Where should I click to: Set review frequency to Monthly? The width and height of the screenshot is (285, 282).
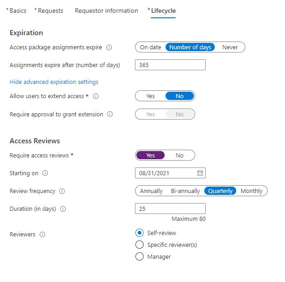(x=251, y=191)
